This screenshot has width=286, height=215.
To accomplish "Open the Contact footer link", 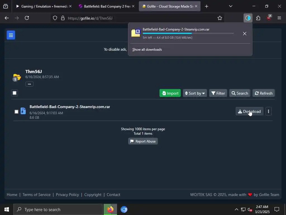I will point(113,195).
